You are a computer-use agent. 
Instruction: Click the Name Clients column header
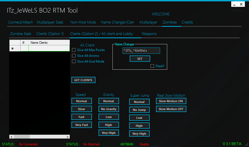49,43
